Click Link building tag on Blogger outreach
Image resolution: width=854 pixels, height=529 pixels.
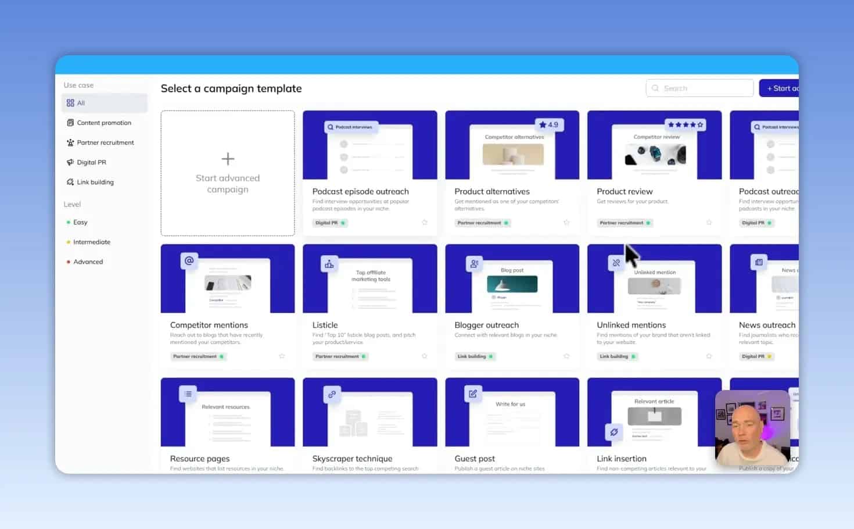[475, 356]
